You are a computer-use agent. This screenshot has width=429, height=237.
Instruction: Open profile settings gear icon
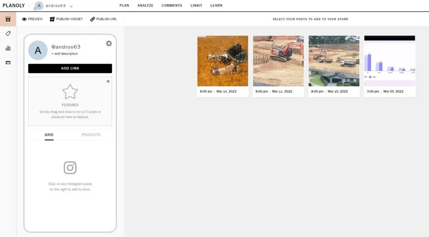click(x=109, y=44)
